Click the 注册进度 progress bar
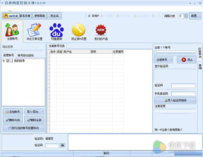The width and height of the screenshot is (203, 157). (x=175, y=110)
